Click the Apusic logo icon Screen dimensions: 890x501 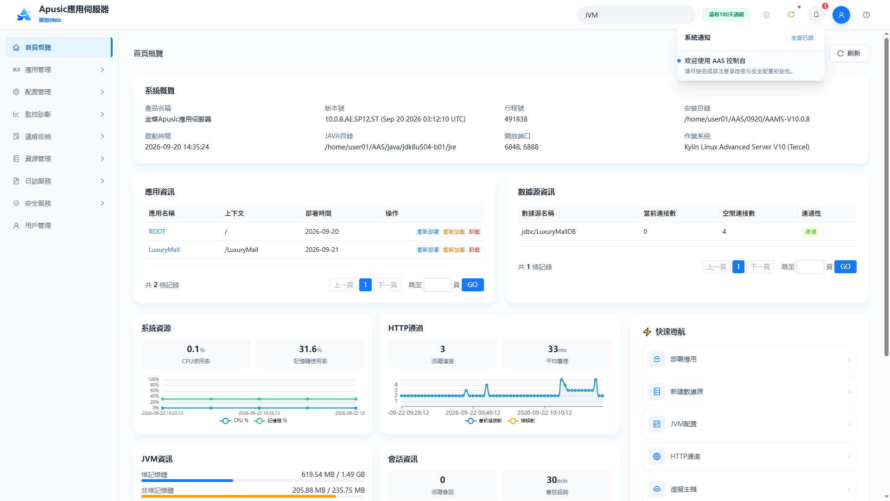(x=24, y=14)
